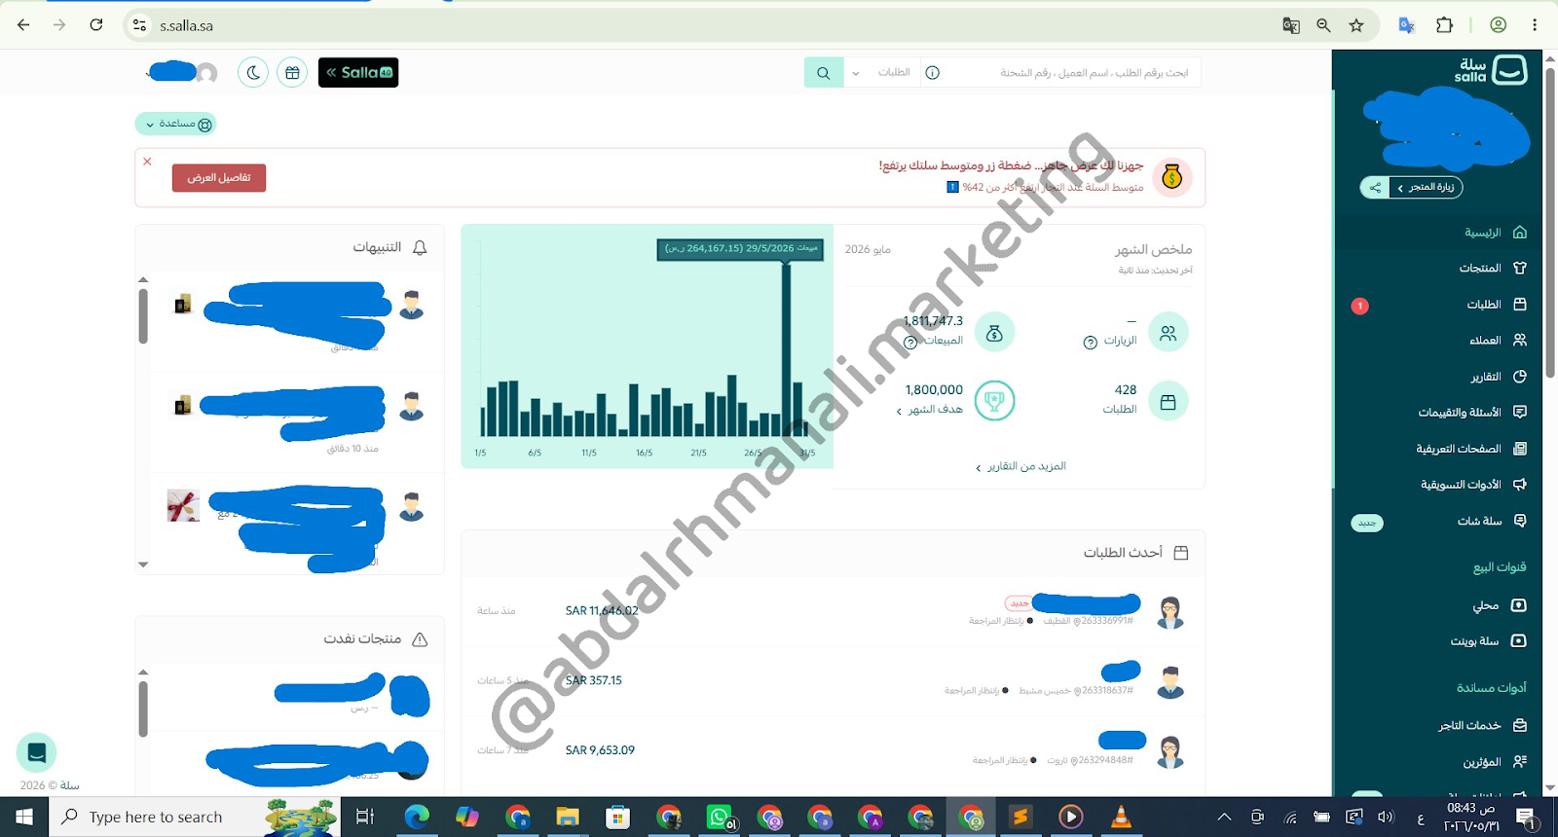1558x837 pixels.
Task: Click the monthly goal trophy icon
Action: point(994,401)
